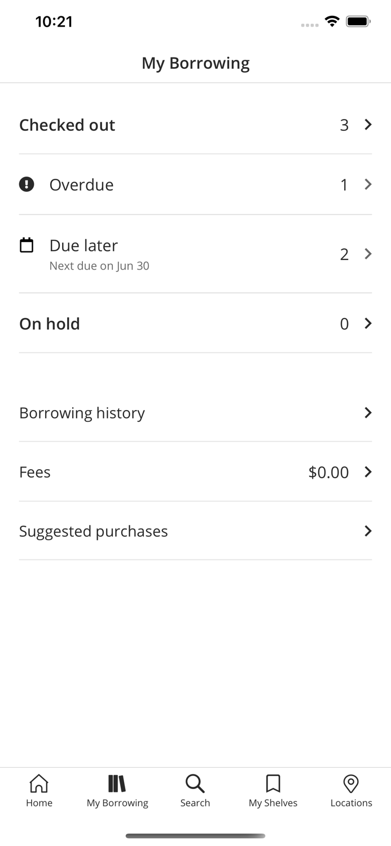
Task: Expand Checked out via its chevron
Action: click(x=368, y=125)
